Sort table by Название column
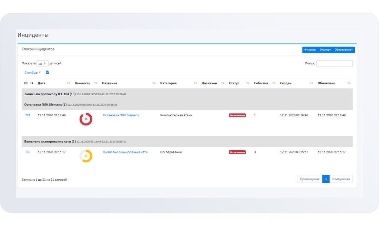 tap(154, 83)
